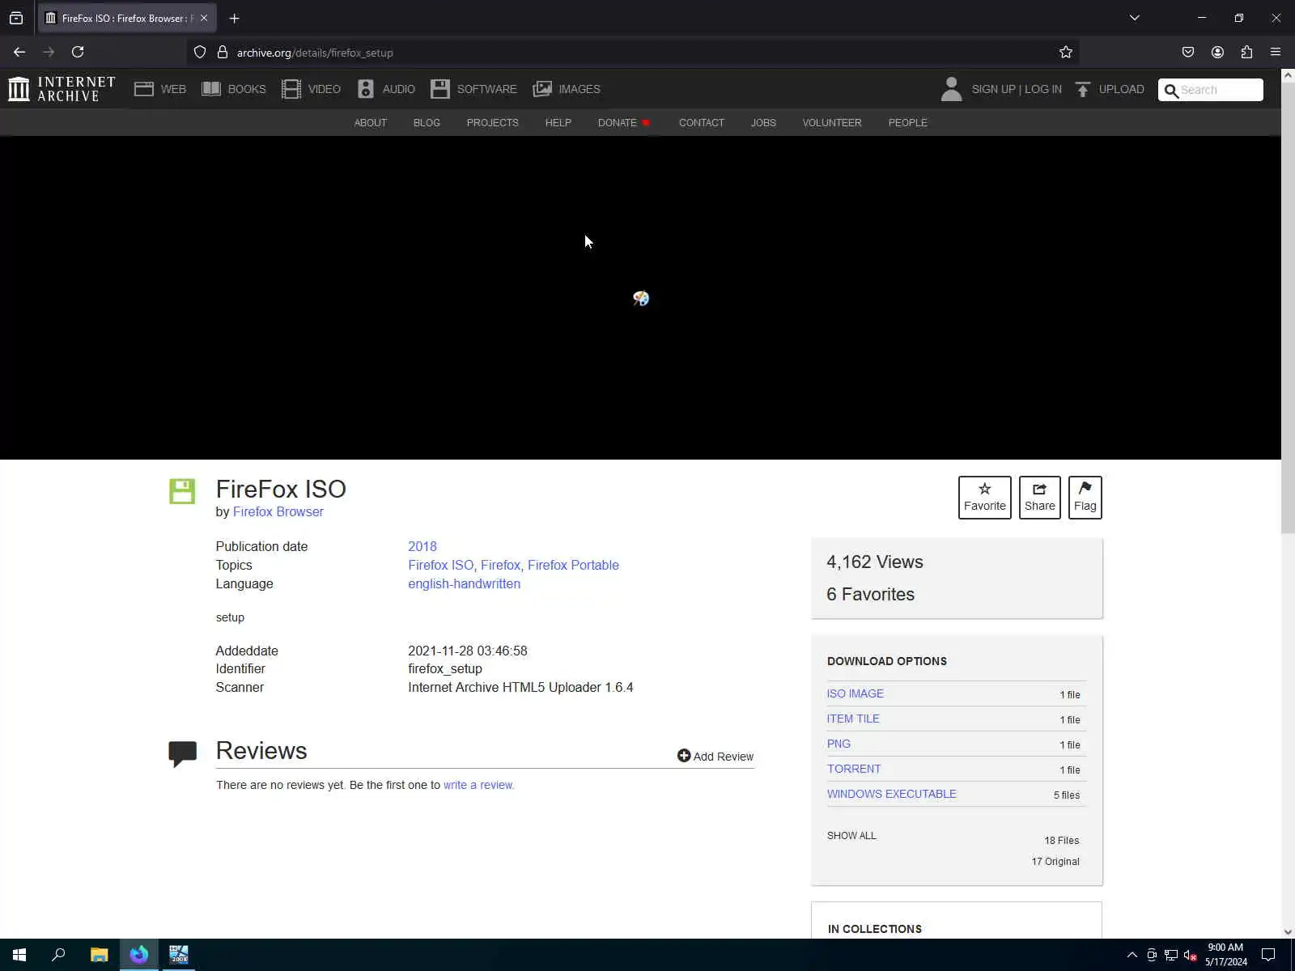The height and width of the screenshot is (971, 1295).
Task: Click the Sign Up | Log In link
Action: pos(1017,89)
